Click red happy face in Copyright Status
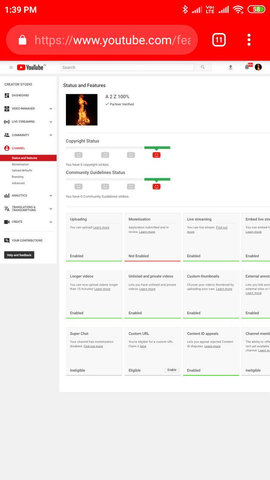270x480 pixels. tap(156, 155)
